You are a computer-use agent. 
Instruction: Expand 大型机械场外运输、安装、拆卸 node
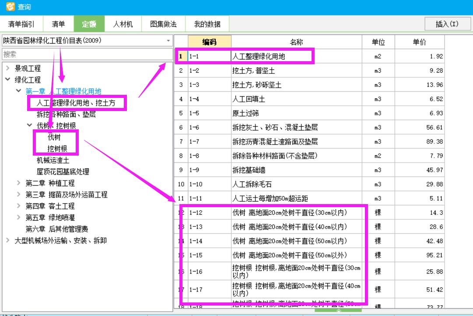pos(8,240)
